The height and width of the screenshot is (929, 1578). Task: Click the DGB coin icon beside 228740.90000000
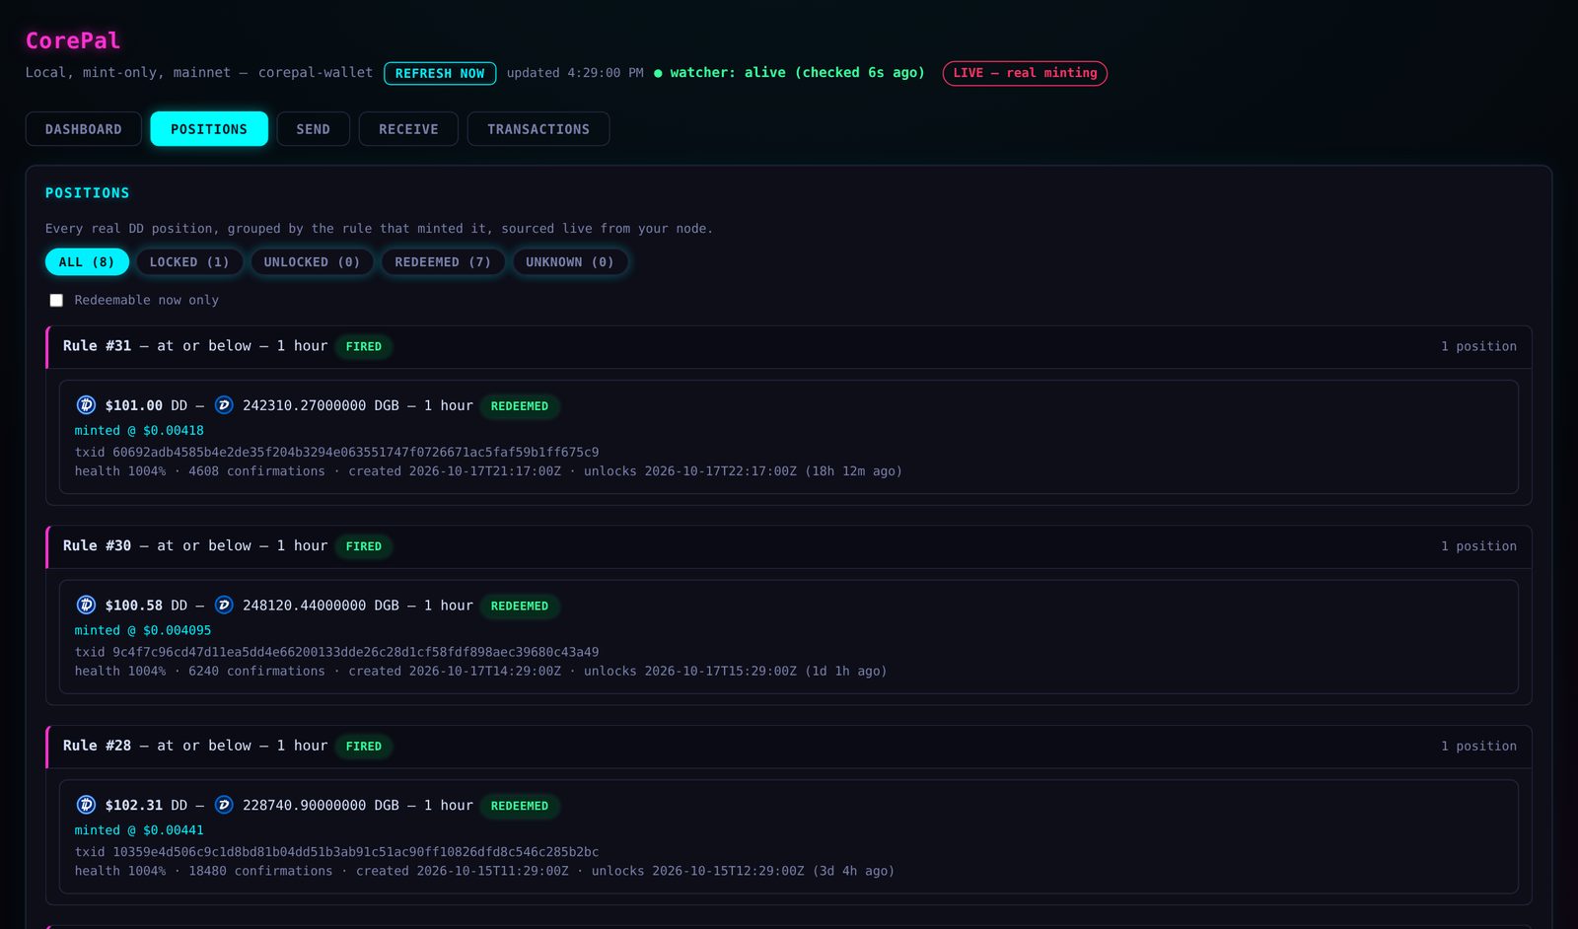(x=224, y=805)
